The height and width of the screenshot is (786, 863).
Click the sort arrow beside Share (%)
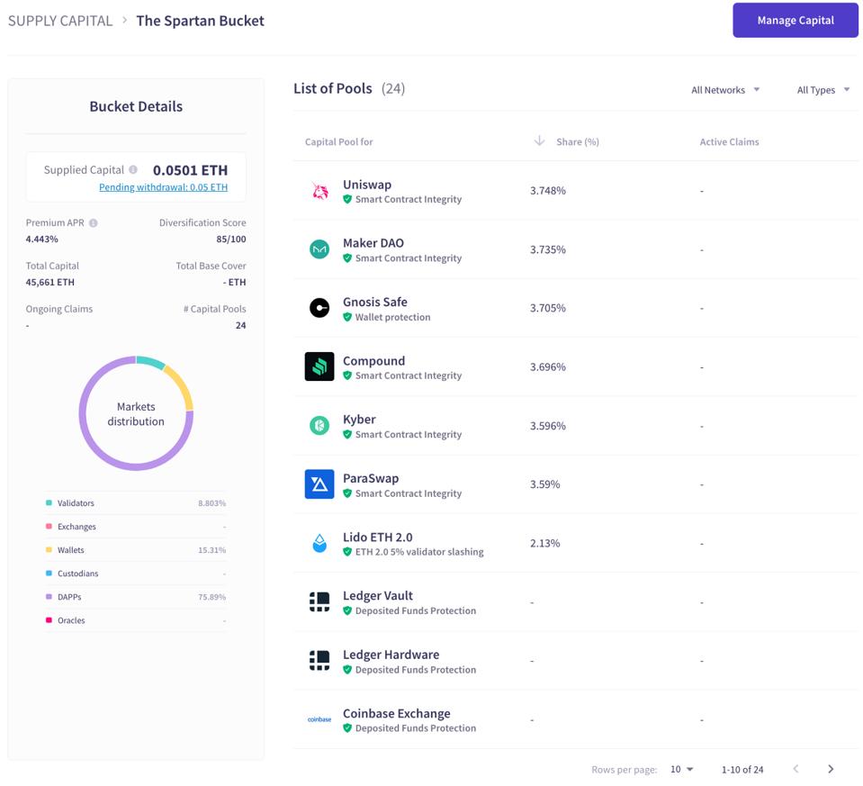coord(539,141)
